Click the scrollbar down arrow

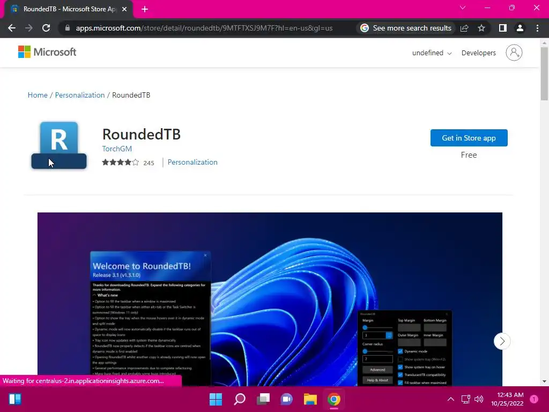[x=544, y=381]
